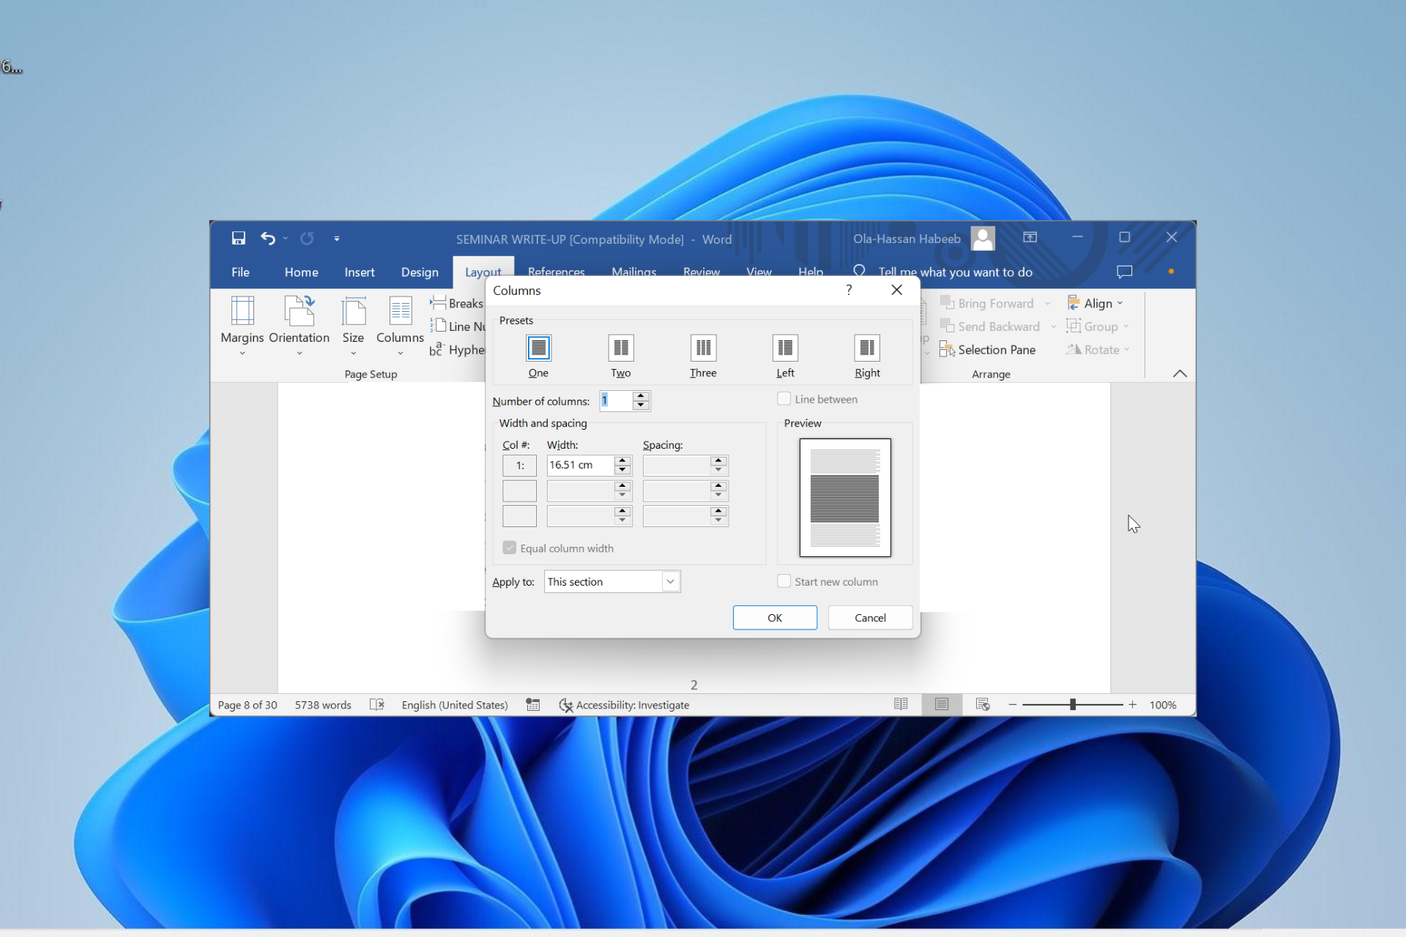
Task: Click the Number of columns input field
Action: (x=617, y=400)
